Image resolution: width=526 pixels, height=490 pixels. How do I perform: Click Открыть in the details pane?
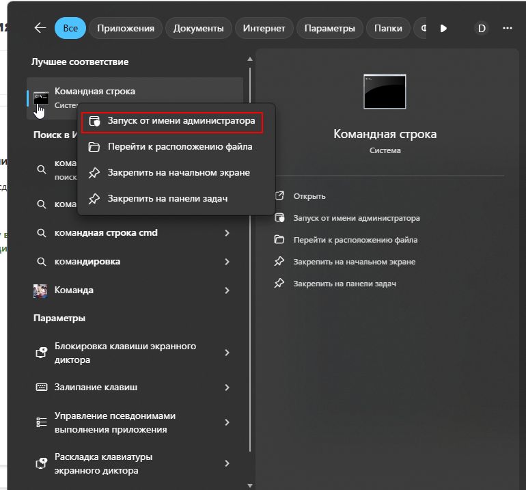point(309,196)
